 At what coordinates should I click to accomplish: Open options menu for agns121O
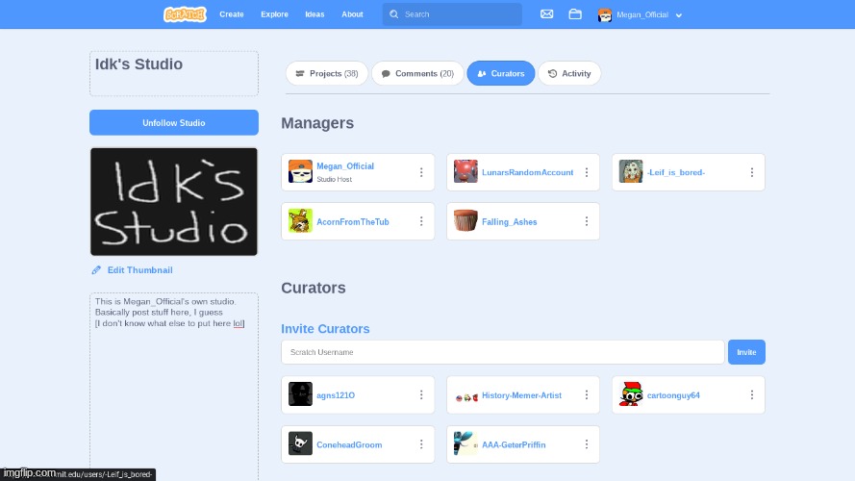pos(421,394)
